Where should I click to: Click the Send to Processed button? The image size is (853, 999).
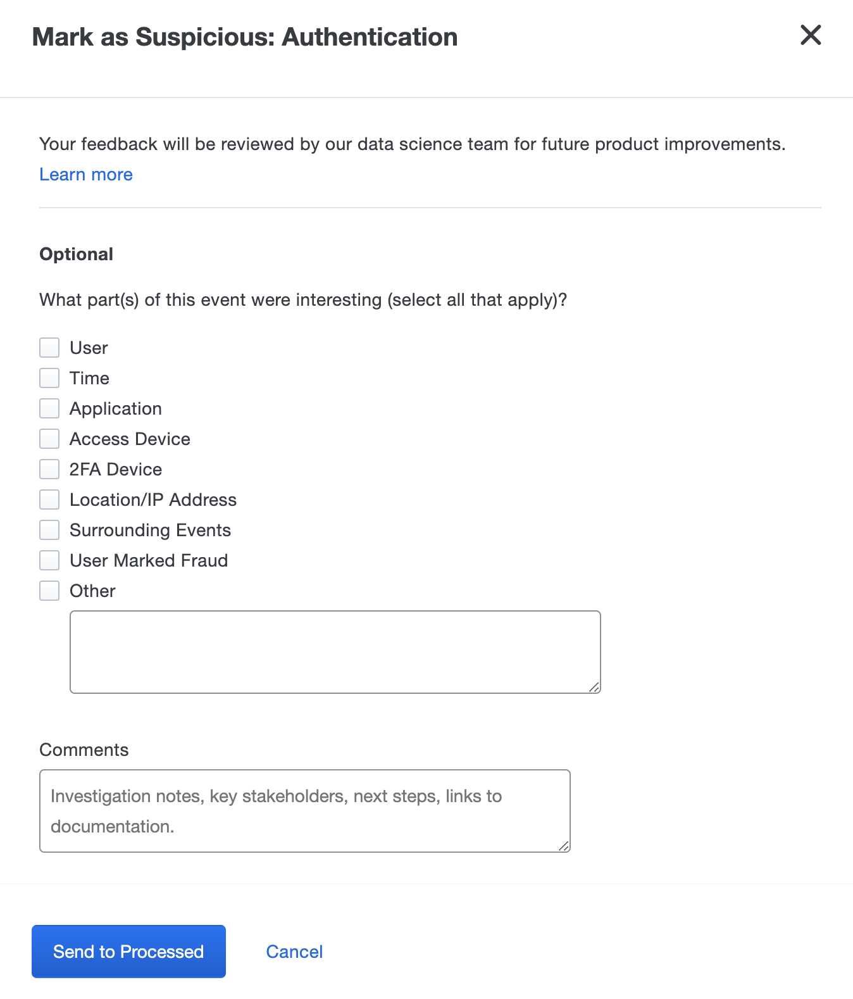pos(128,951)
